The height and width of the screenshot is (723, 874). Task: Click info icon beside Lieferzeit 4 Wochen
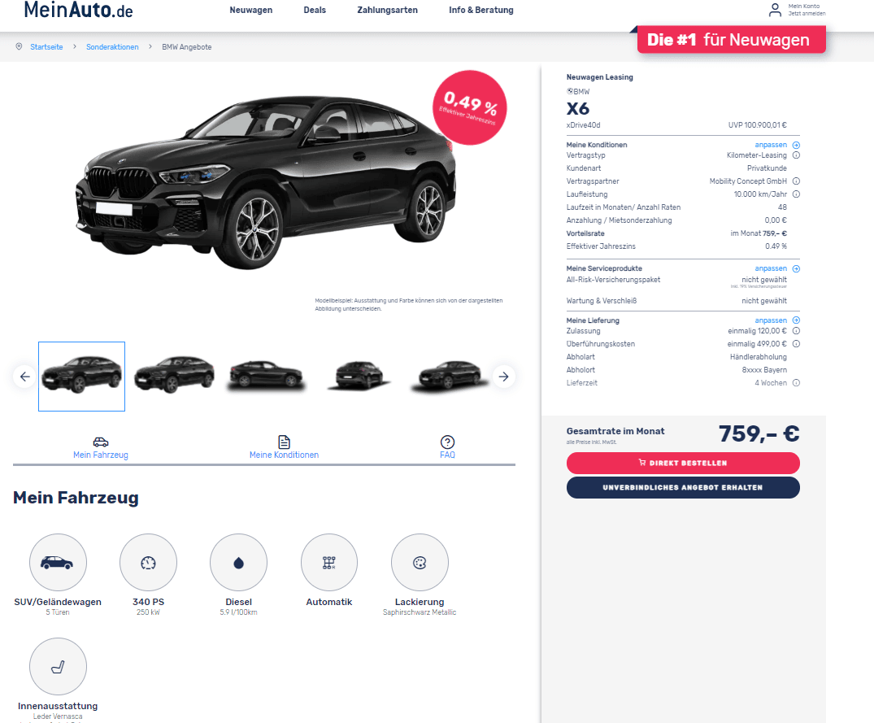[796, 383]
